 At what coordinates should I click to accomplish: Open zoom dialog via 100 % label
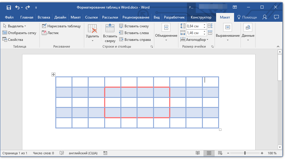tap(272, 153)
